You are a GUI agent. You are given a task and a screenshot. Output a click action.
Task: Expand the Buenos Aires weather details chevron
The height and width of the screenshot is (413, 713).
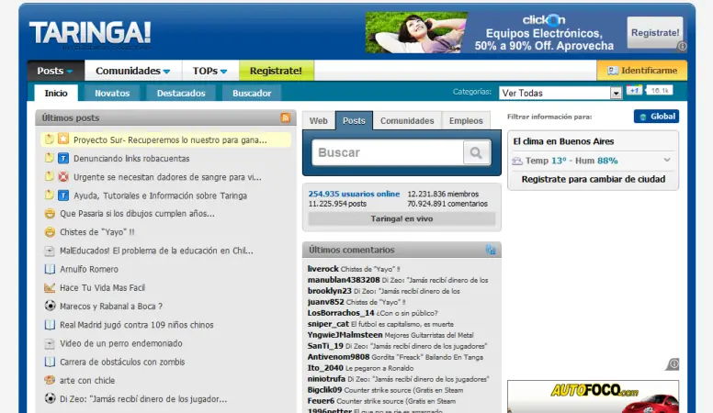click(667, 160)
